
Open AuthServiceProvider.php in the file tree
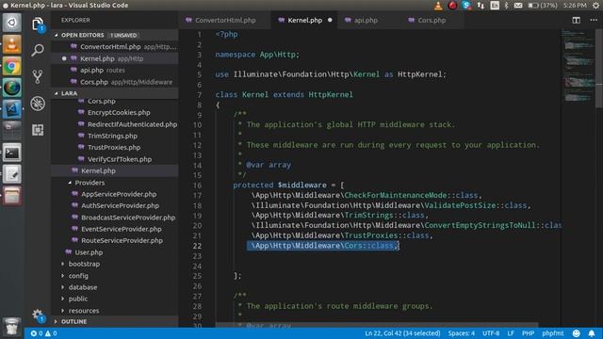pyautogui.click(x=115, y=205)
